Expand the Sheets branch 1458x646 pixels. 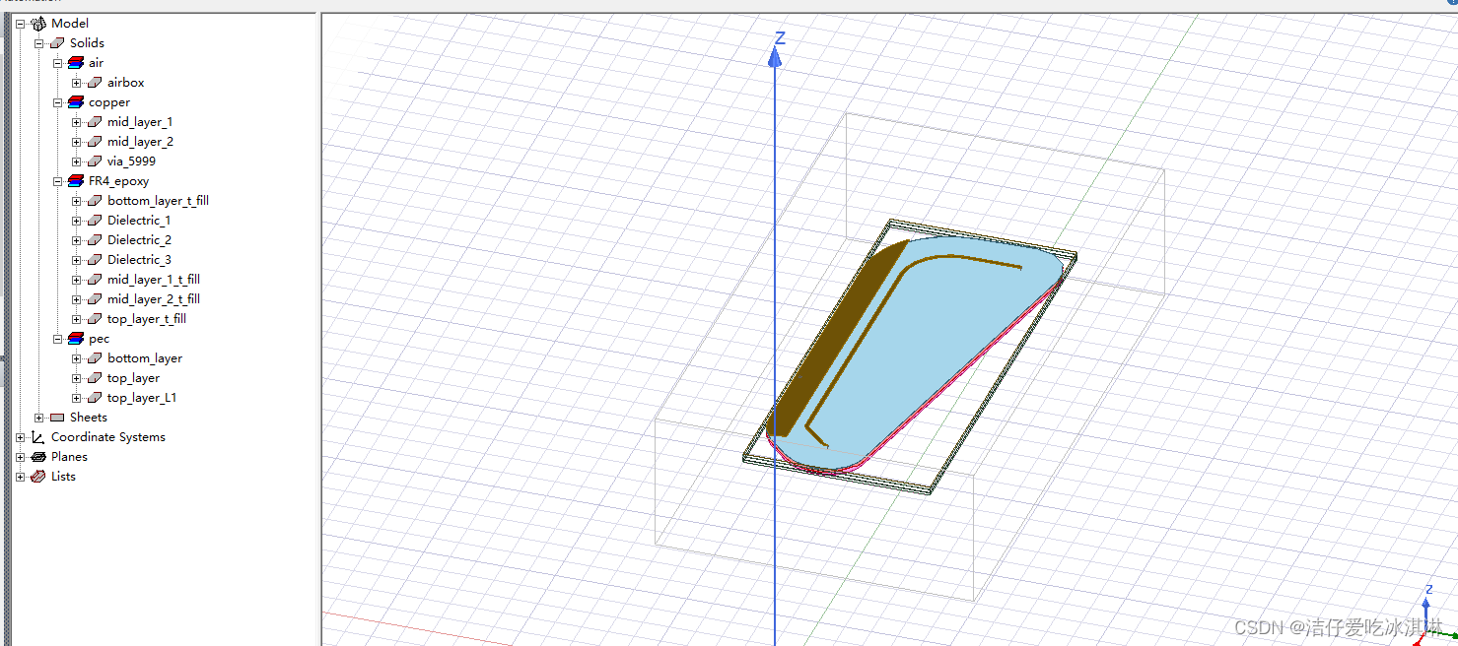point(38,418)
